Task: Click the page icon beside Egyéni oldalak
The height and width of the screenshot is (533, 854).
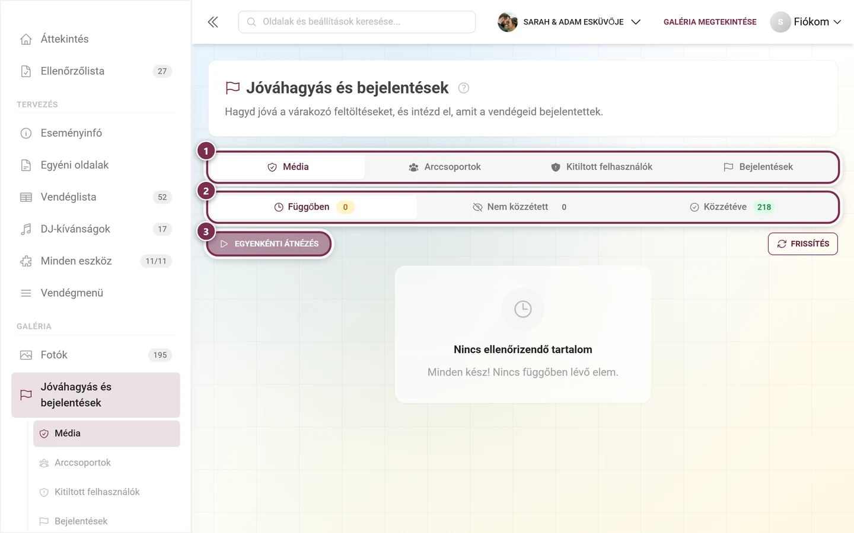Action: click(x=26, y=165)
